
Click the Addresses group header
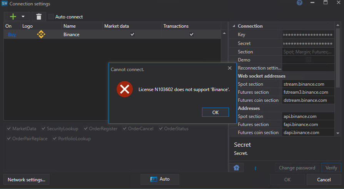point(249,108)
